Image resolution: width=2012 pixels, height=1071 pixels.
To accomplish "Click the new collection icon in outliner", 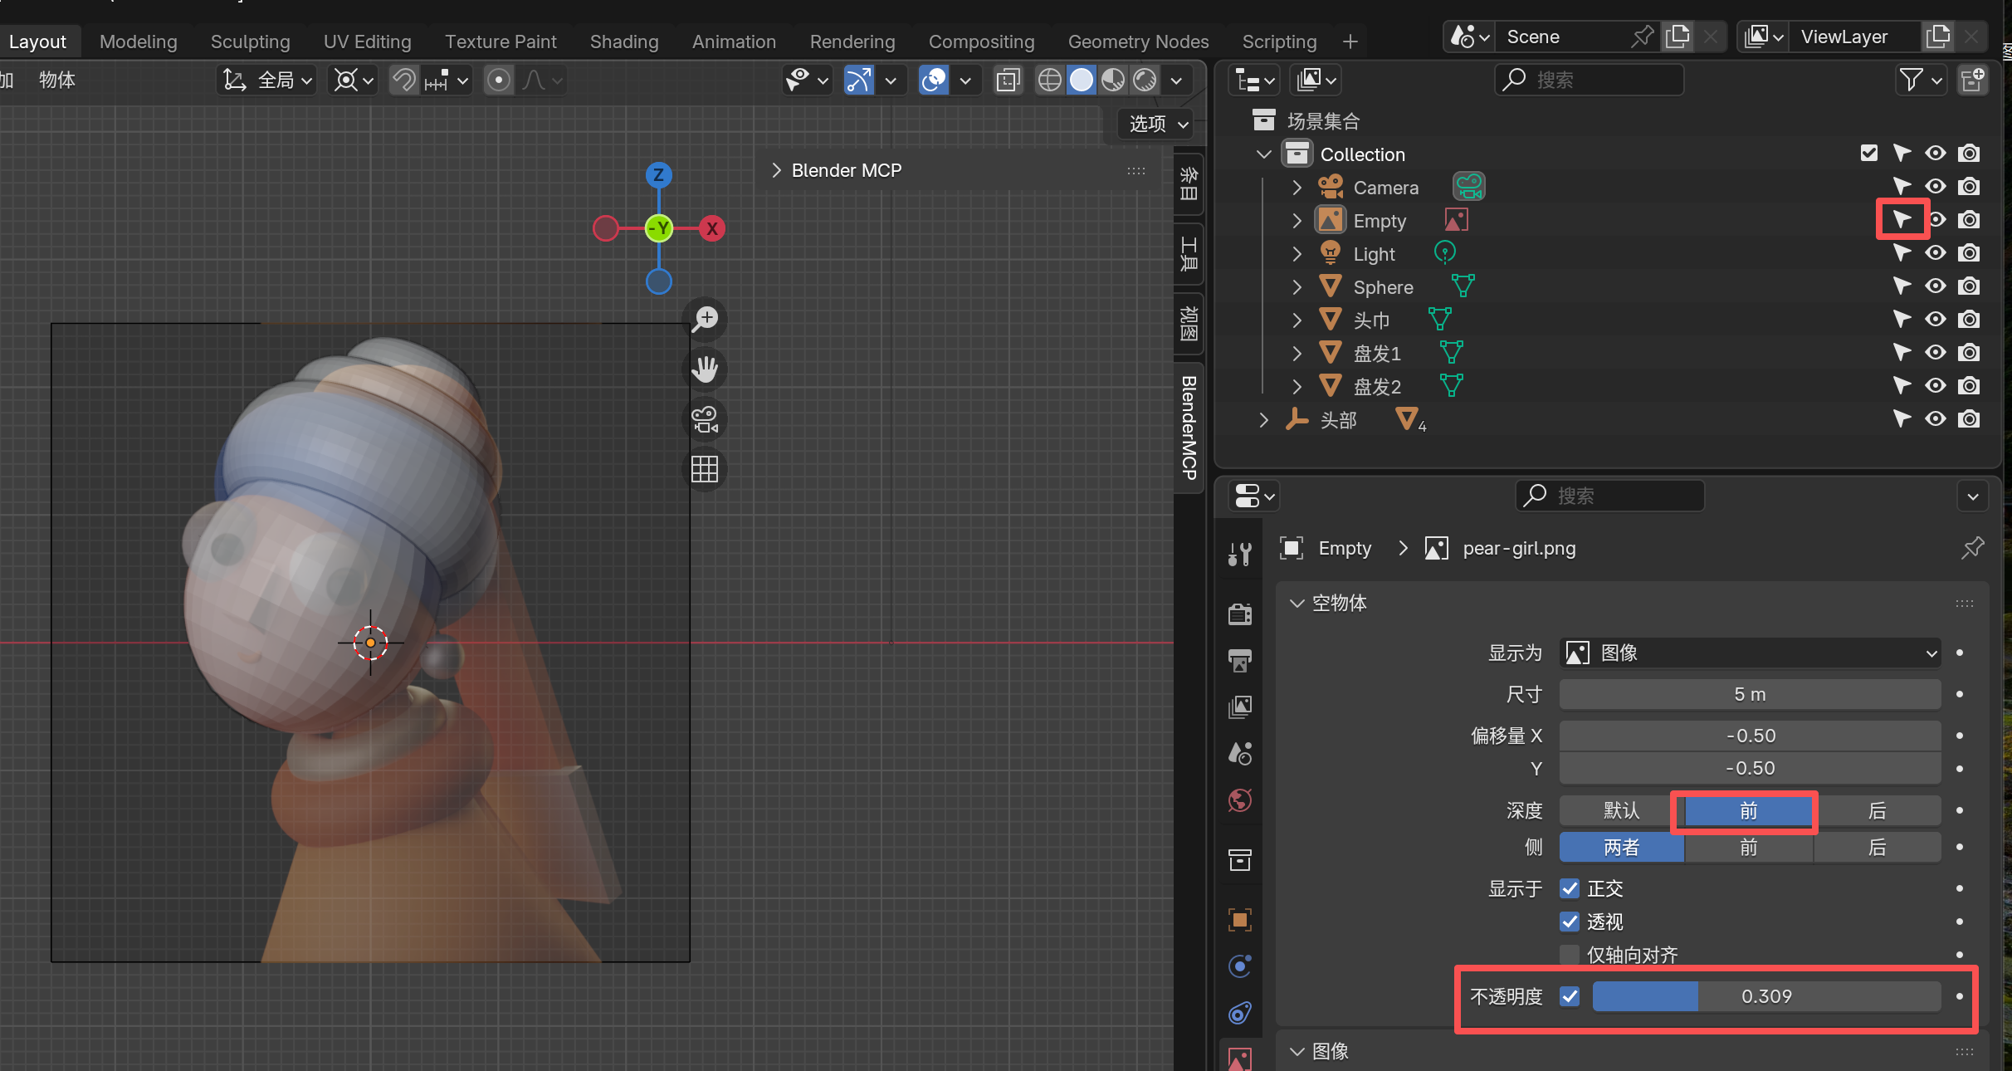I will pyautogui.click(x=1973, y=80).
